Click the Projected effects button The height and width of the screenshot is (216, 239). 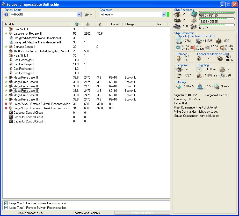142,213
